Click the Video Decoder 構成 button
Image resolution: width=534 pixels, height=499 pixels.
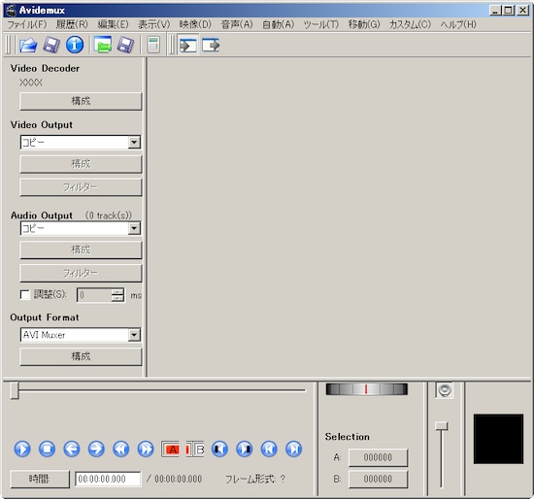tap(81, 101)
